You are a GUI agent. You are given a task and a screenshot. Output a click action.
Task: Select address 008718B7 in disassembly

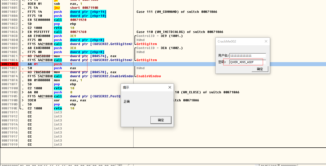tap(10, 12)
